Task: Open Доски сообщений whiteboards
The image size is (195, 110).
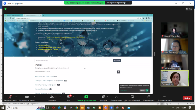Action: click(132, 98)
